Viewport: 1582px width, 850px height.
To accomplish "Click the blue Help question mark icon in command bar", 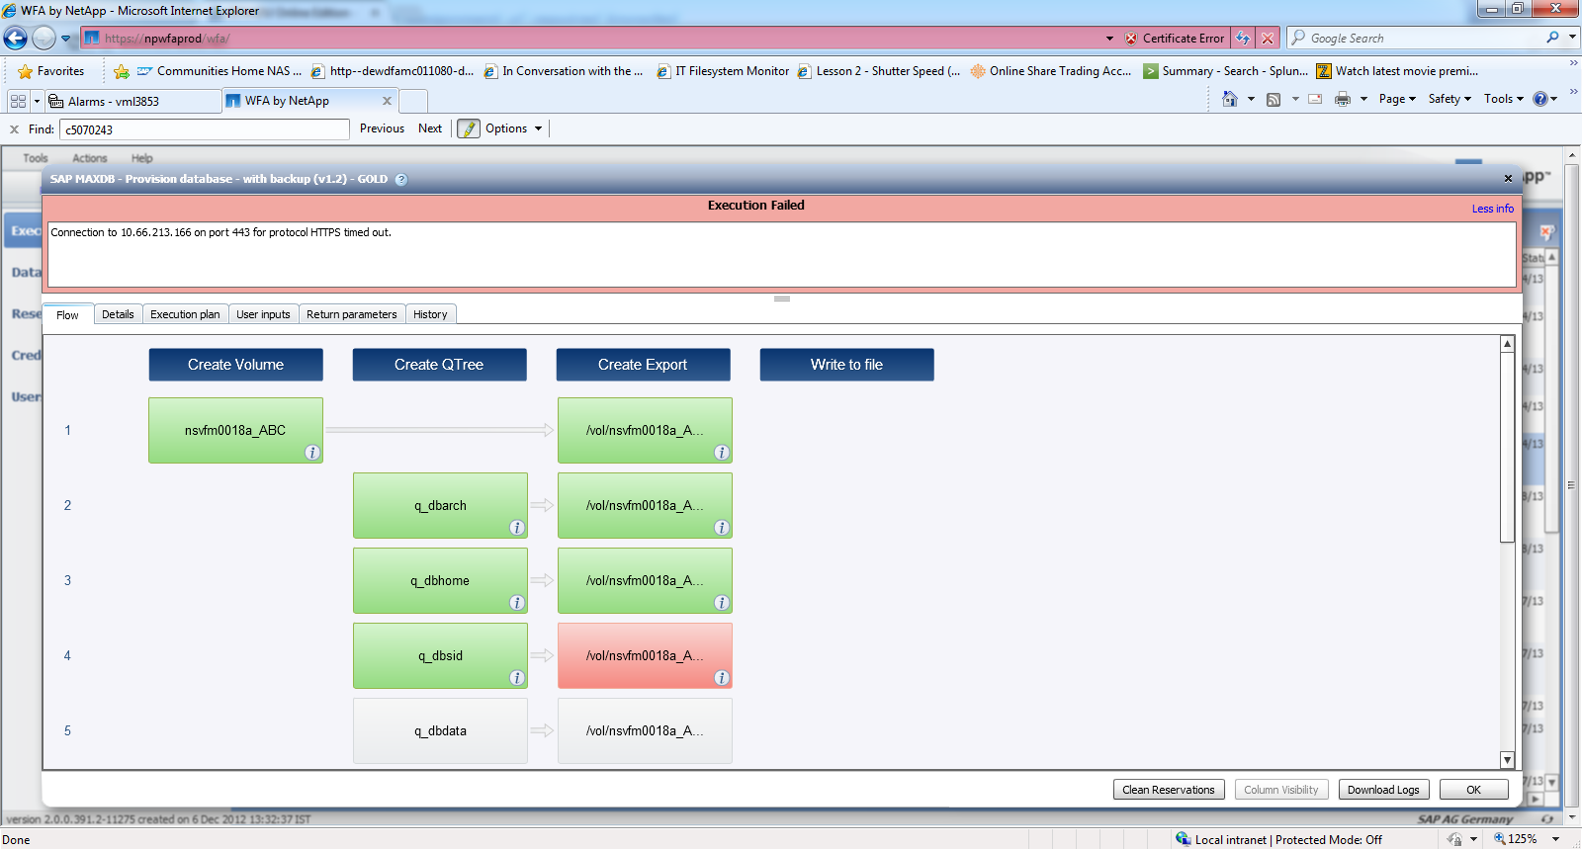I will [x=1539, y=99].
